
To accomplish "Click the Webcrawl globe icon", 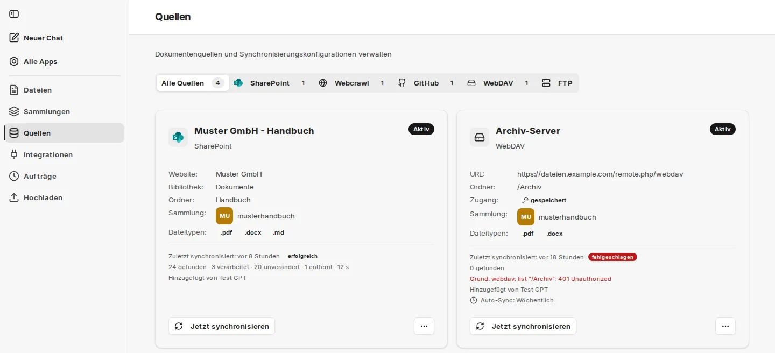I will tap(323, 83).
